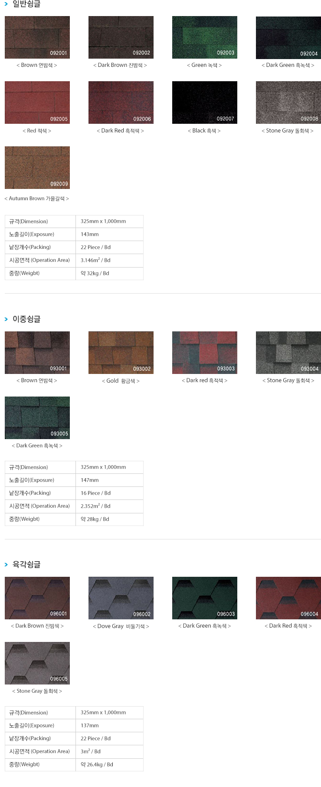Click the "Autumn Brown 가을갈색" caption
This screenshot has width=321, height=787.
[37, 198]
